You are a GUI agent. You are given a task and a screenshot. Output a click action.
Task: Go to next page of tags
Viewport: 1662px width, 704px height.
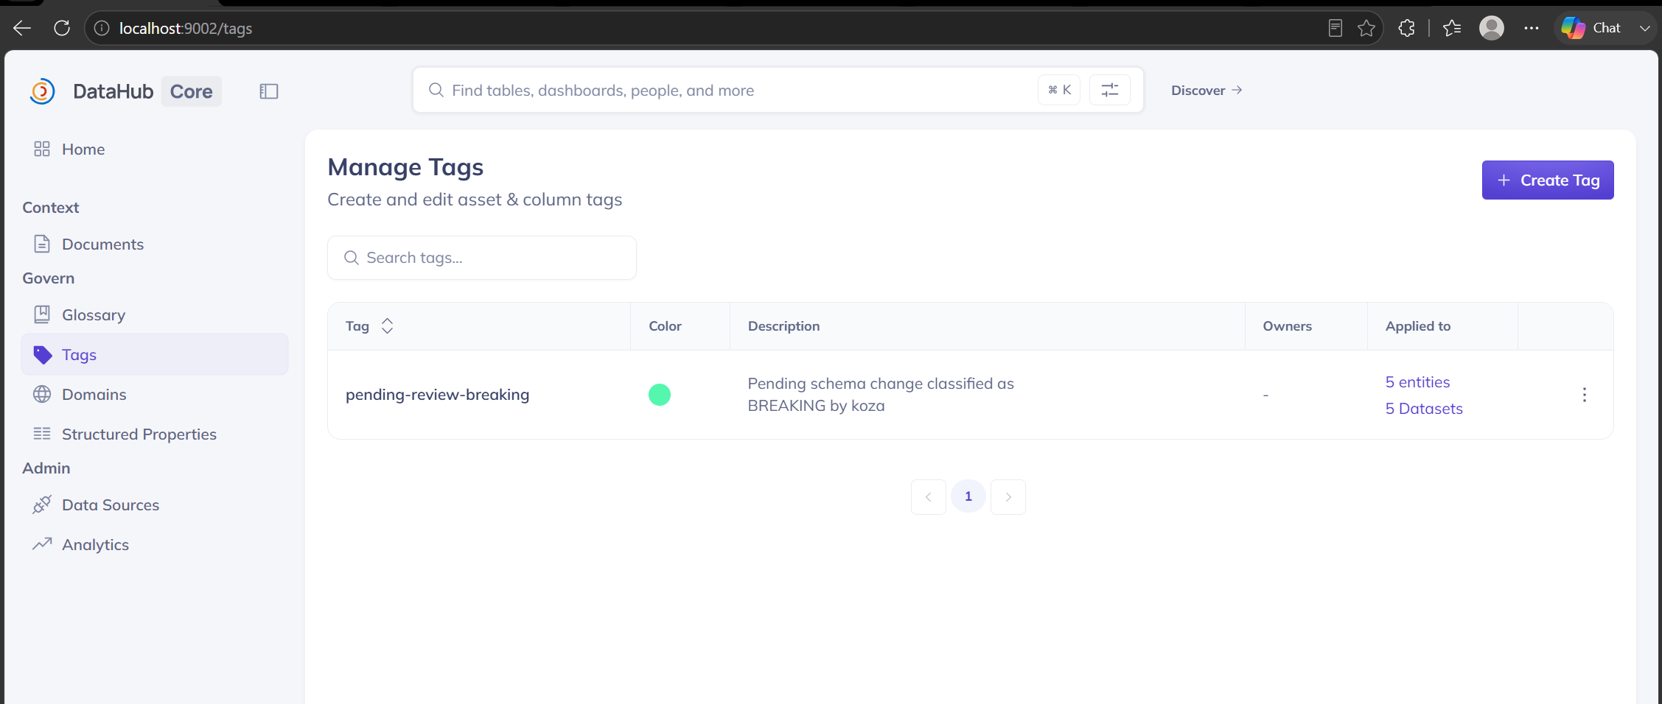pos(1008,497)
